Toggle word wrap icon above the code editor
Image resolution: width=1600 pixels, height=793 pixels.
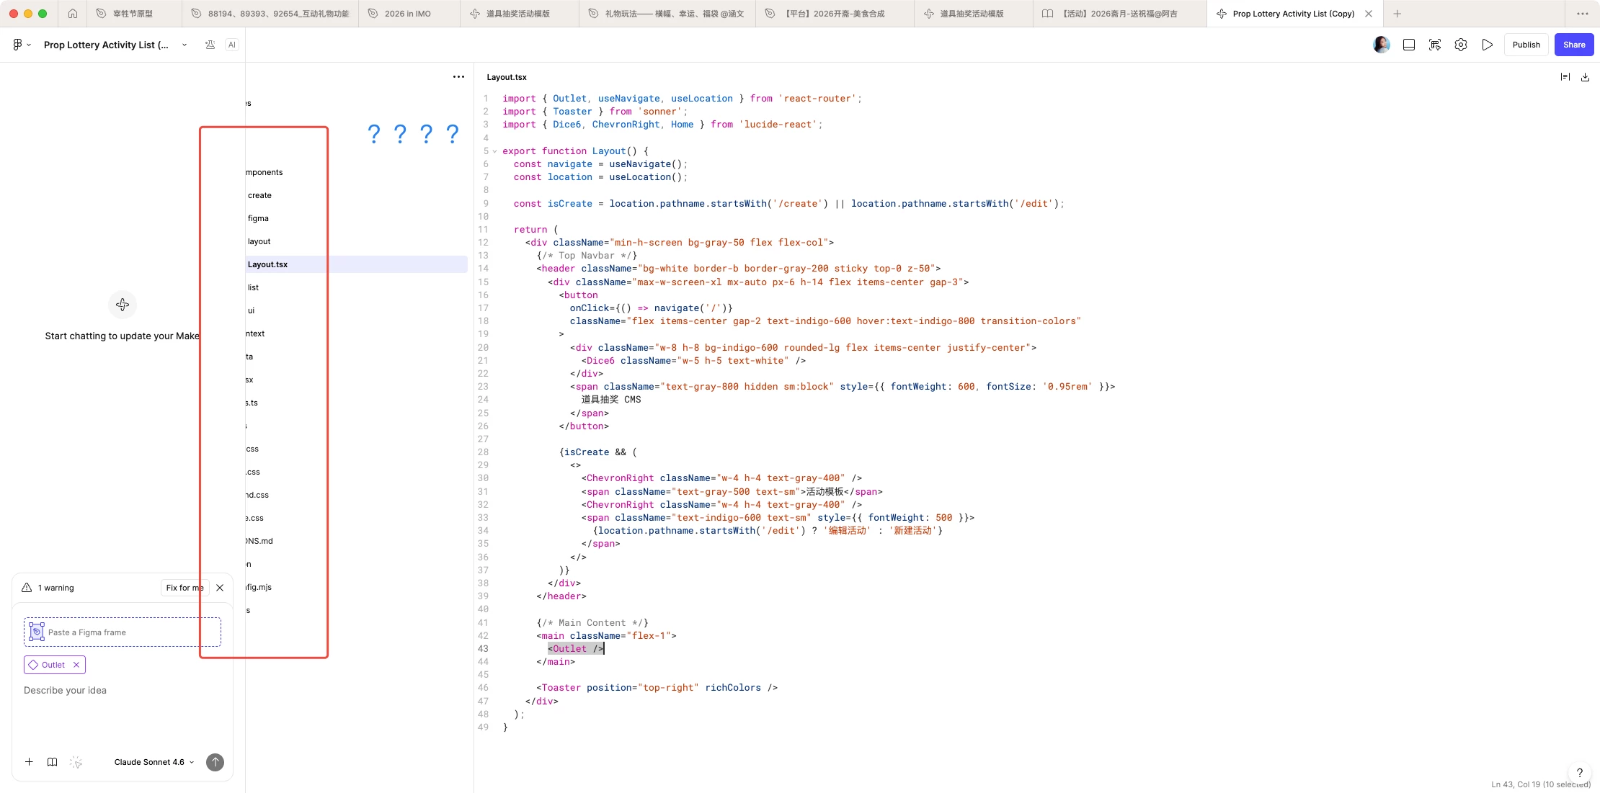1565,77
